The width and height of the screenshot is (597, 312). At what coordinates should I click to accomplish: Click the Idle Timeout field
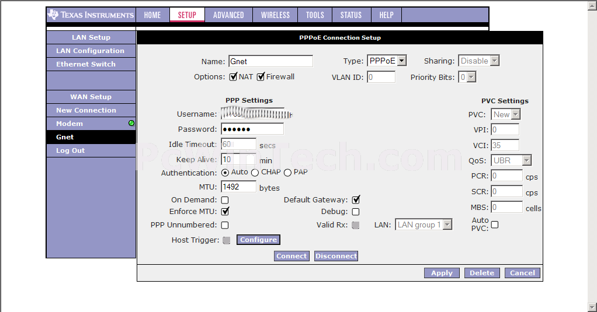click(x=238, y=144)
